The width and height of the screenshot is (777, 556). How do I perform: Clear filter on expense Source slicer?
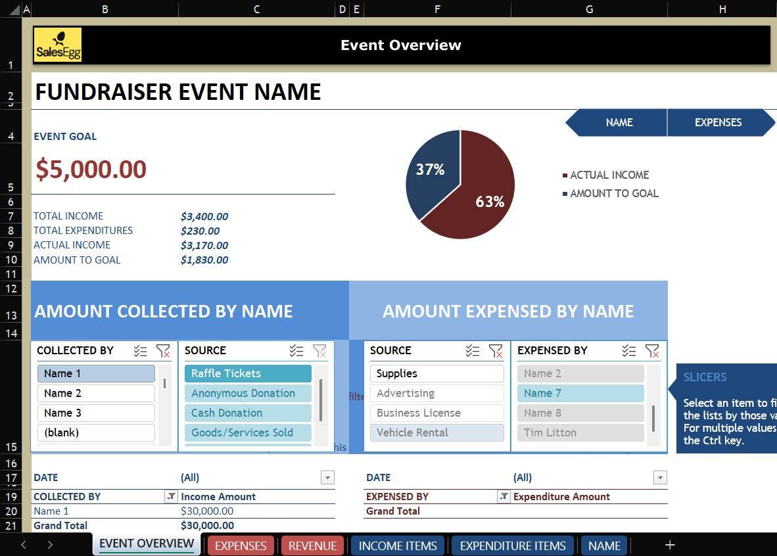pyautogui.click(x=496, y=351)
